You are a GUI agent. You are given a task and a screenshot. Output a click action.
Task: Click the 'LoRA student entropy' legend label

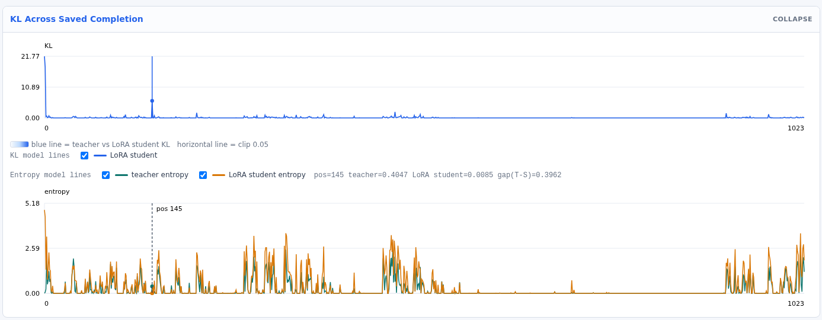(267, 175)
